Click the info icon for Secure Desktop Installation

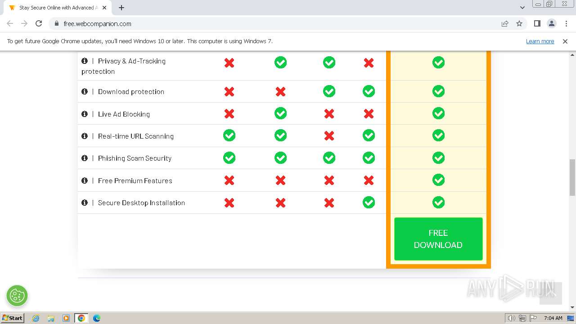tap(84, 202)
